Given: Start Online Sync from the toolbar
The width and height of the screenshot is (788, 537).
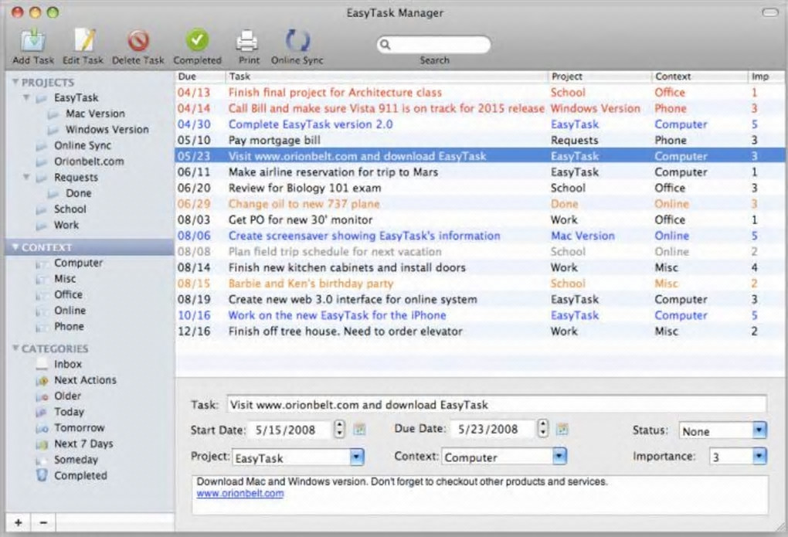Looking at the screenshot, I should tap(297, 40).
